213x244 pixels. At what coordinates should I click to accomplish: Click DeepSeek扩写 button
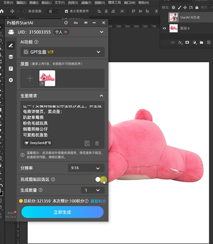[37, 143]
